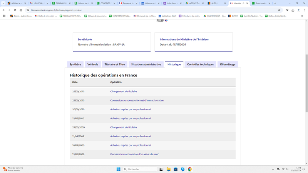Click the 13/05/2008 date cell

[x=78, y=154]
